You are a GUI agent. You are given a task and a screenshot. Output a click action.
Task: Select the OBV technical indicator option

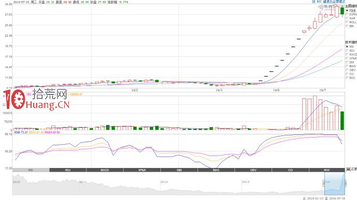click(347, 70)
